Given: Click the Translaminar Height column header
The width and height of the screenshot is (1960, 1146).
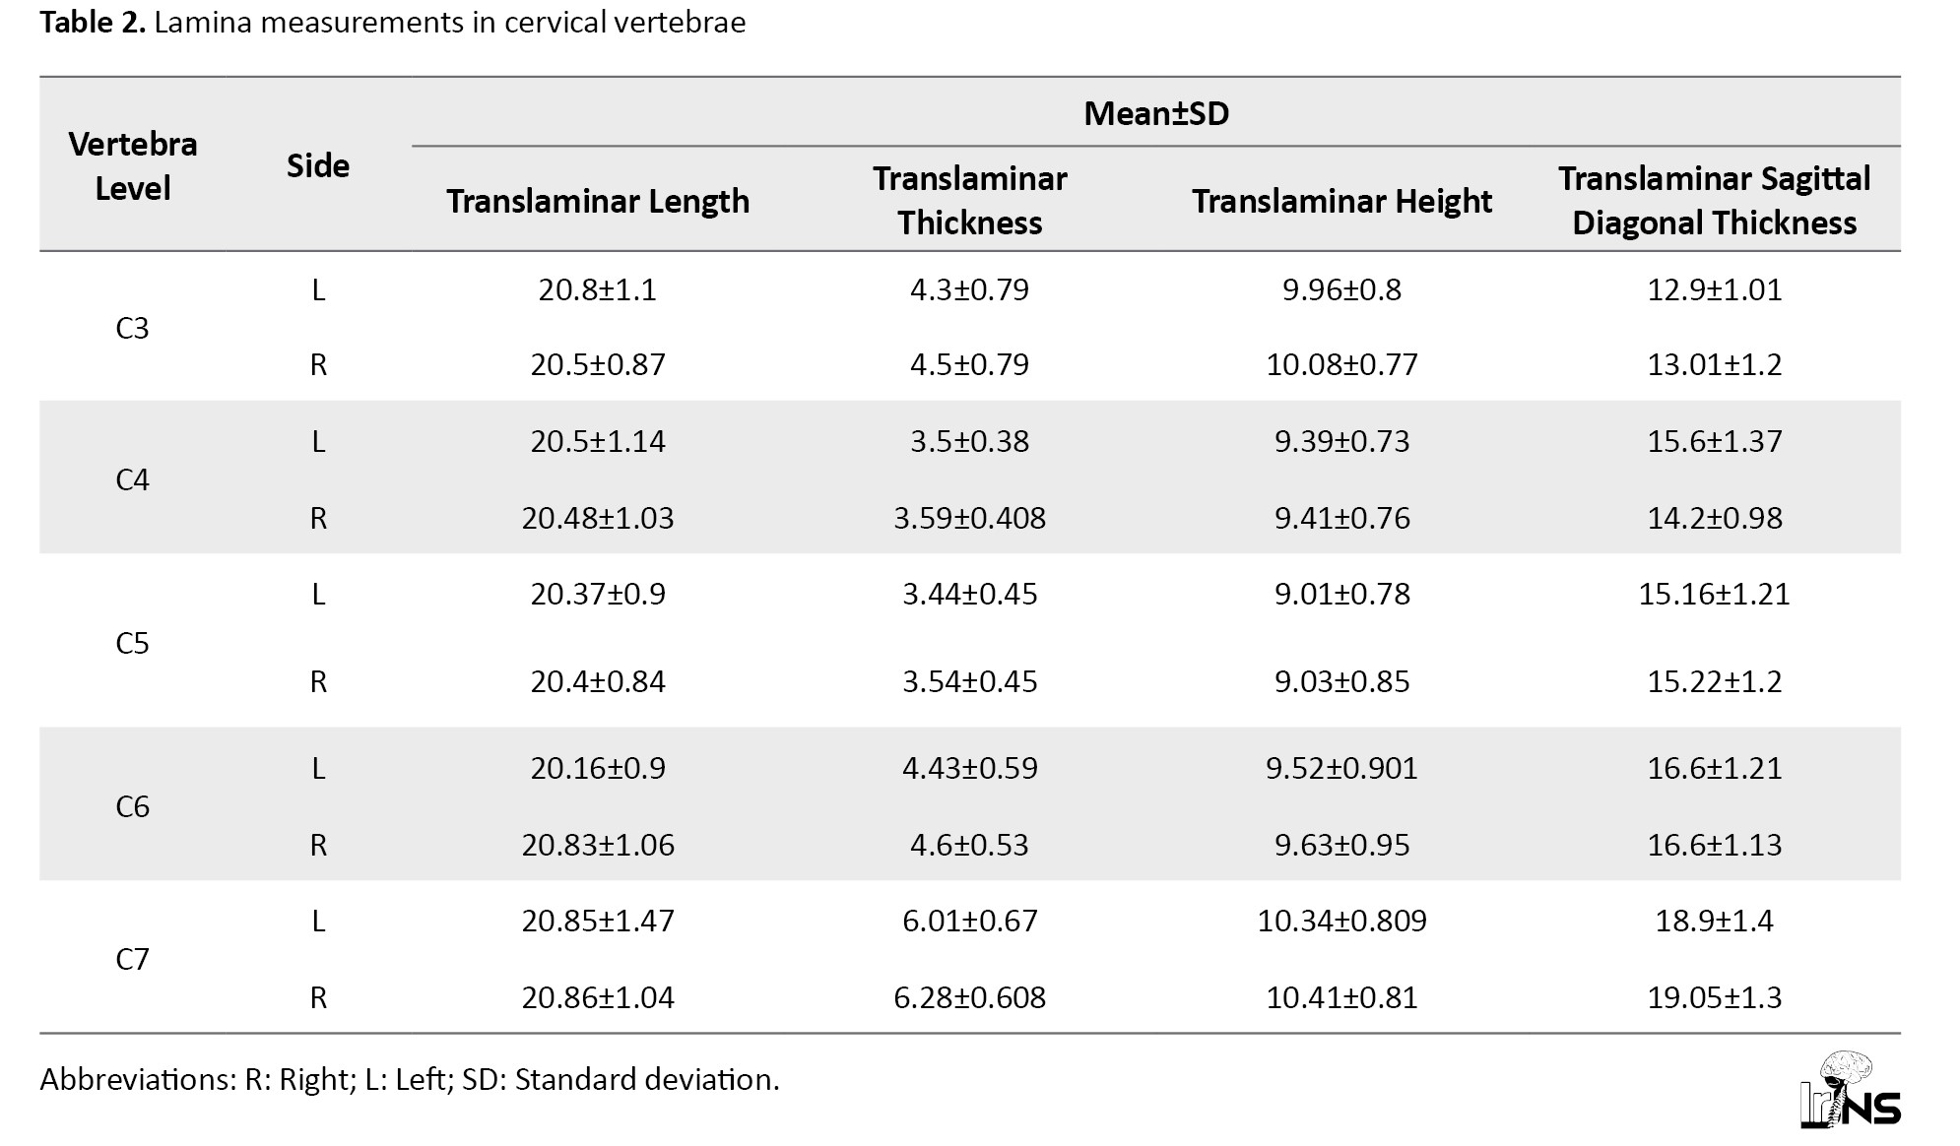Looking at the screenshot, I should [x=1341, y=201].
